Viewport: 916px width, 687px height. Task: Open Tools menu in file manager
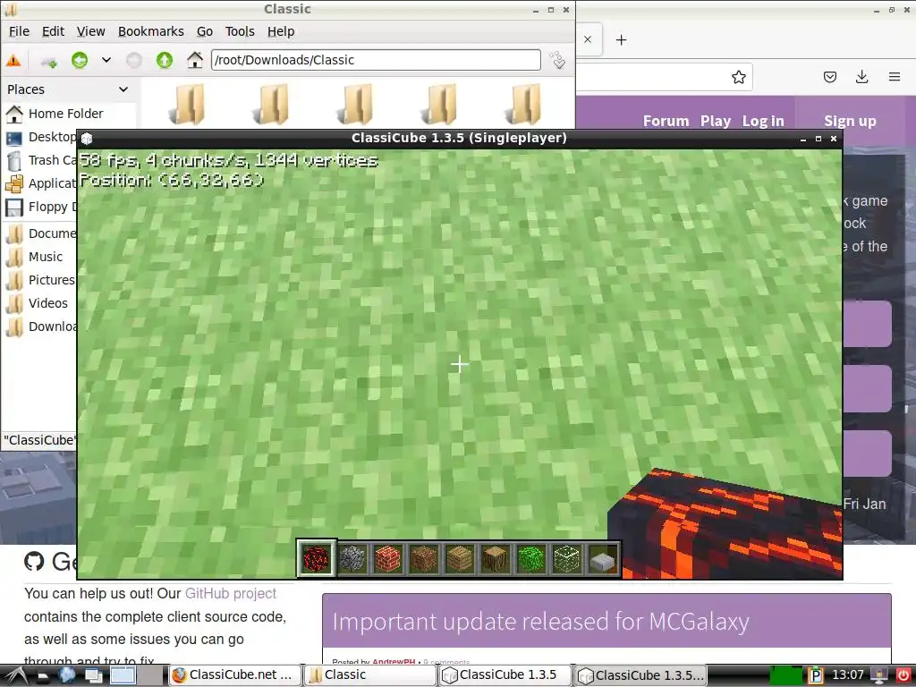(240, 31)
